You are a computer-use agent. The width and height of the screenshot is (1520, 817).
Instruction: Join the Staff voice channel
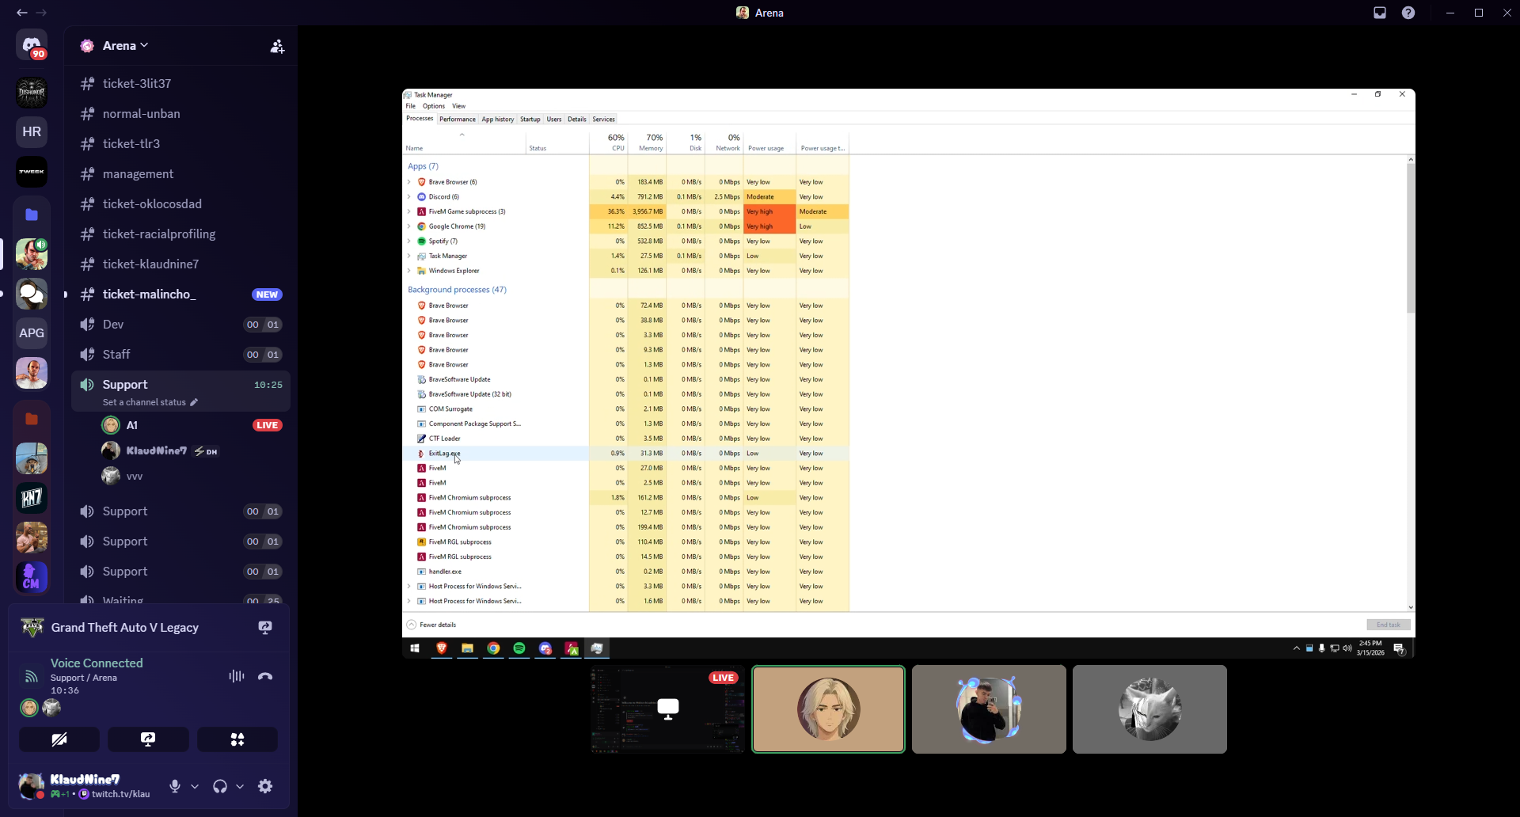click(x=181, y=355)
